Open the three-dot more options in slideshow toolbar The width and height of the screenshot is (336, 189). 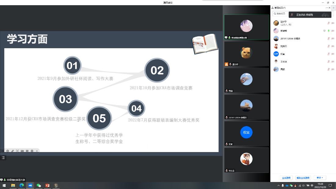click(32, 151)
